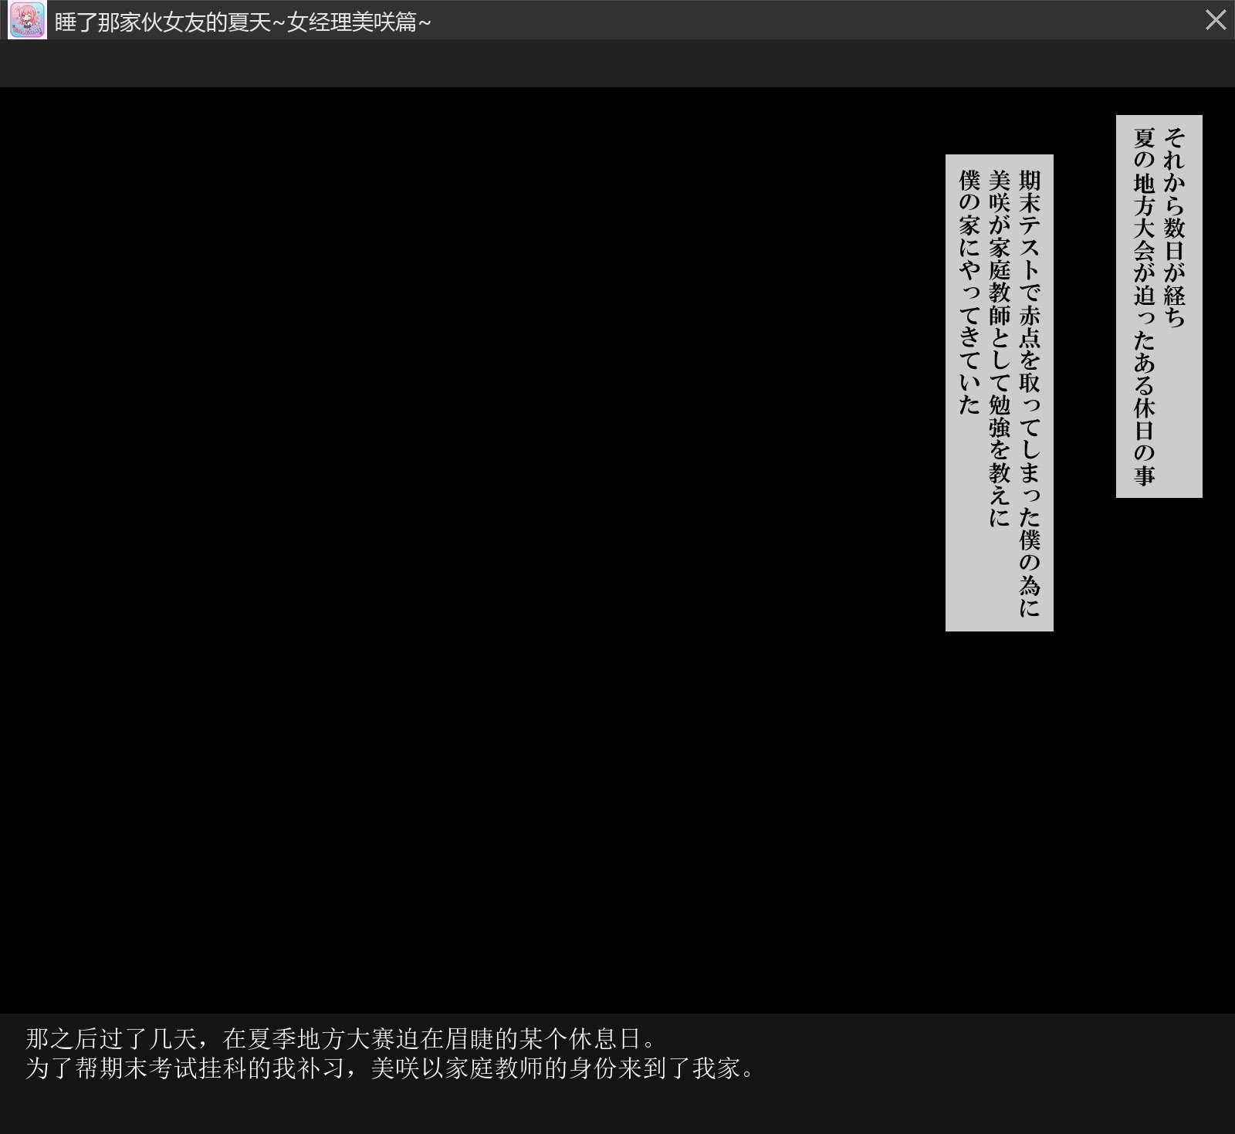
Task: Close the game window with the X
Action: (x=1216, y=20)
